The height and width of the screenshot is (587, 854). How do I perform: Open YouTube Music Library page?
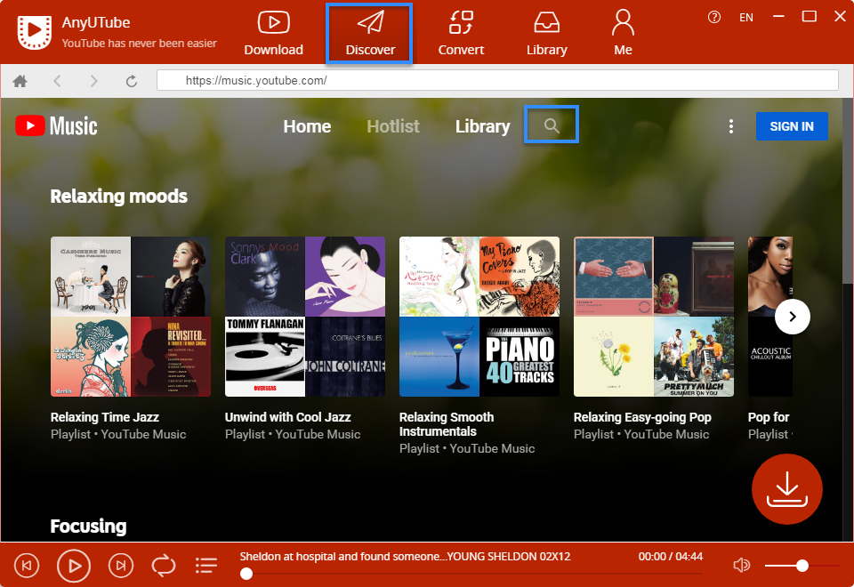[x=482, y=126]
